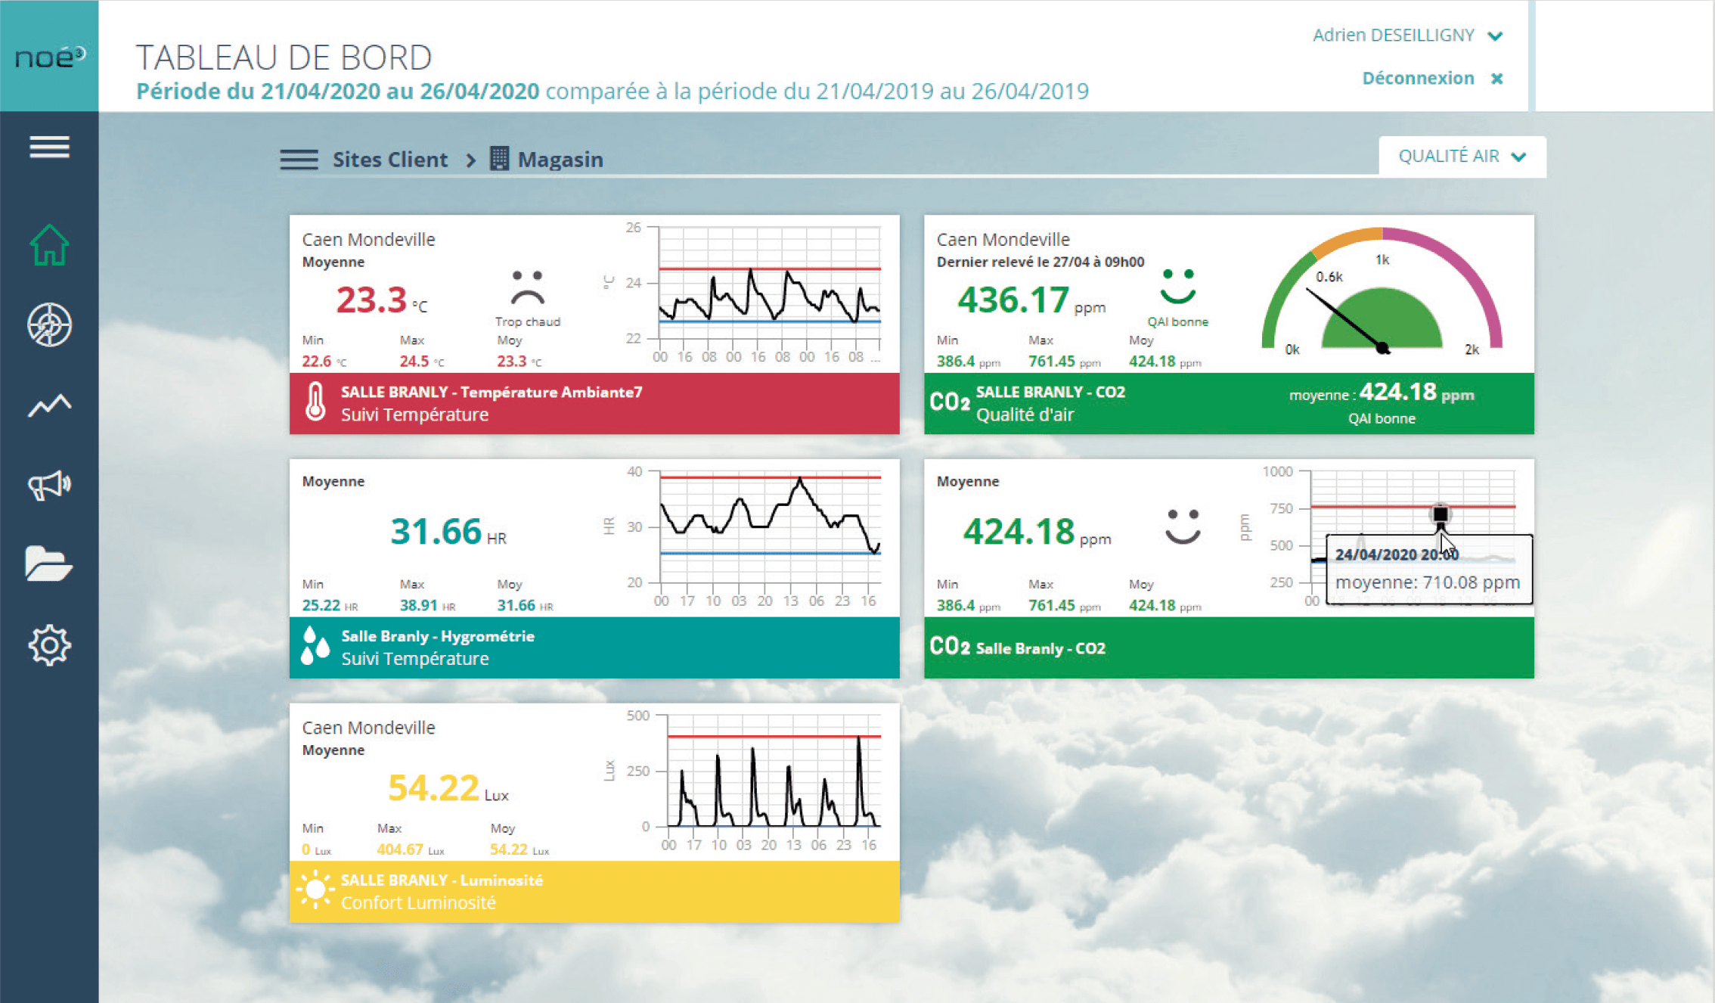Viewport: 1715px width, 1003px height.
Task: Click CO2 icon on Salle Branly - CO2 banner
Action: coord(949,647)
